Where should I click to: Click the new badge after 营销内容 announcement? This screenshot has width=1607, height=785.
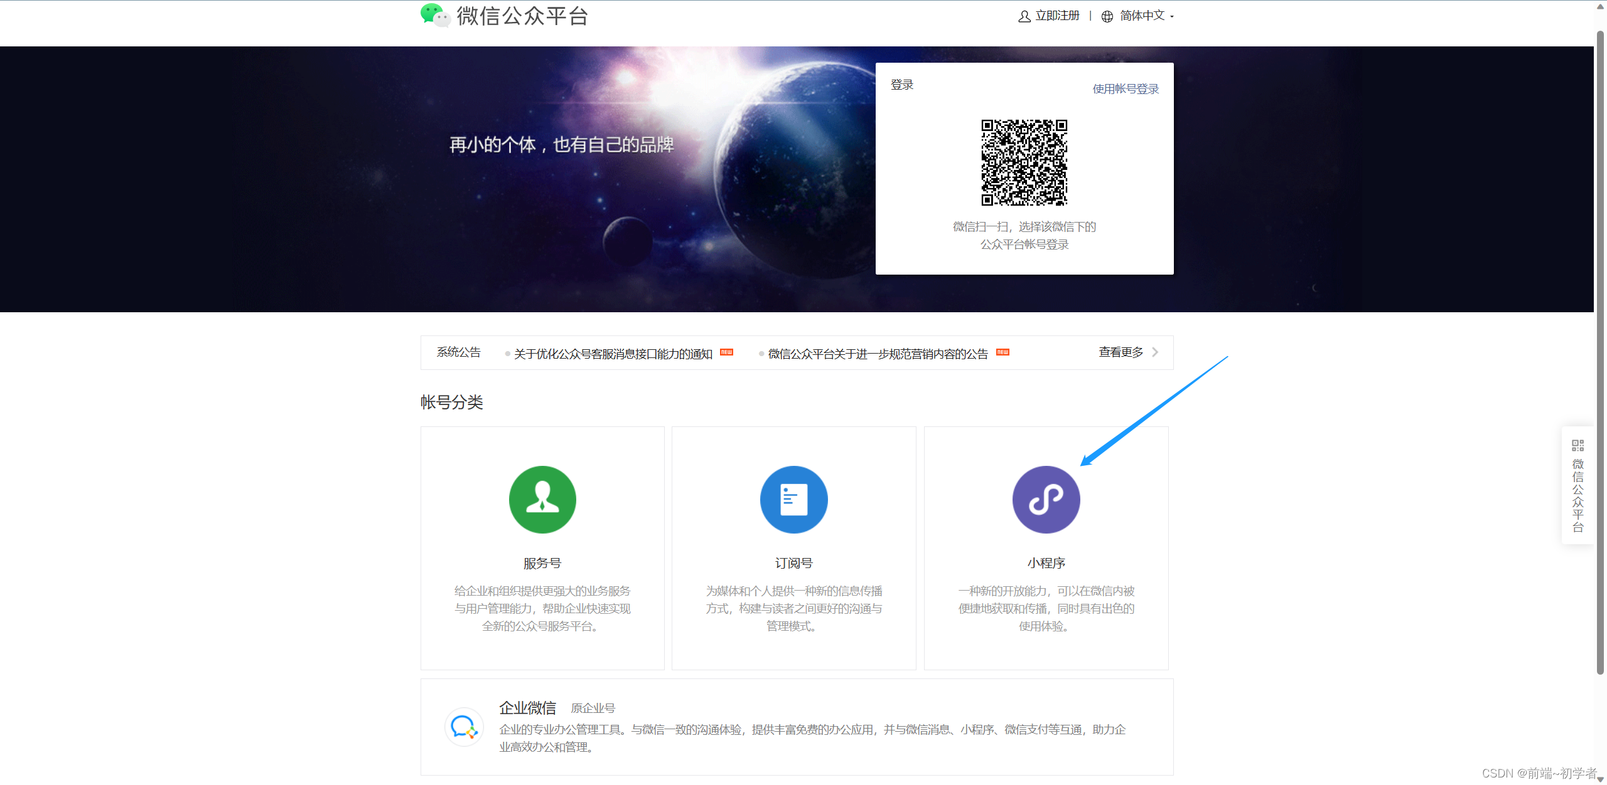pos(1002,352)
